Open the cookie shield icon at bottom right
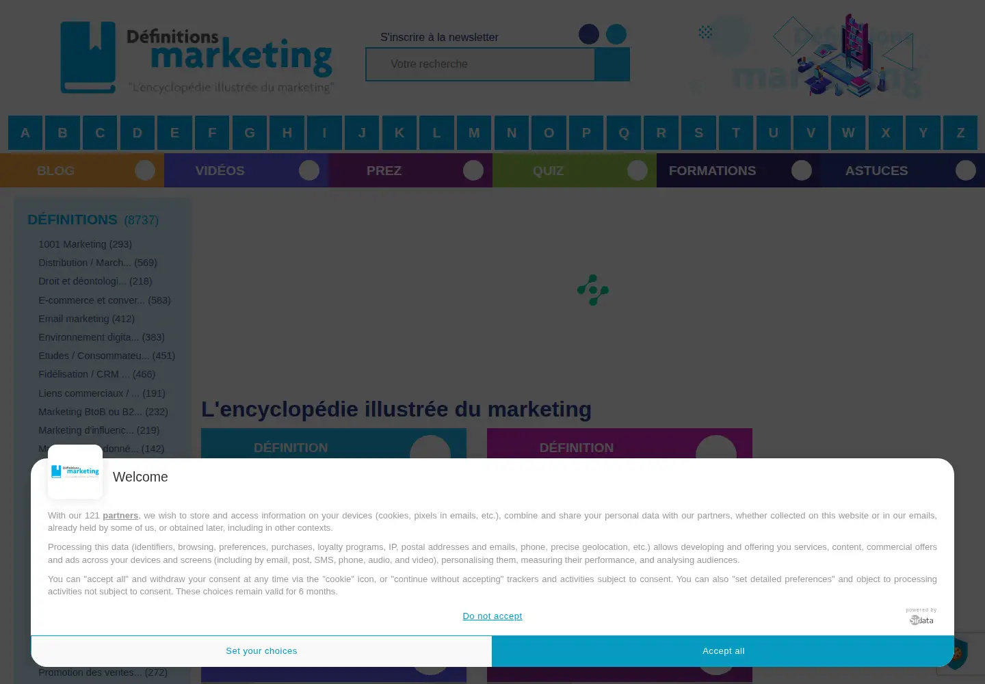Viewport: 985px width, 684px height. pyautogui.click(x=958, y=653)
